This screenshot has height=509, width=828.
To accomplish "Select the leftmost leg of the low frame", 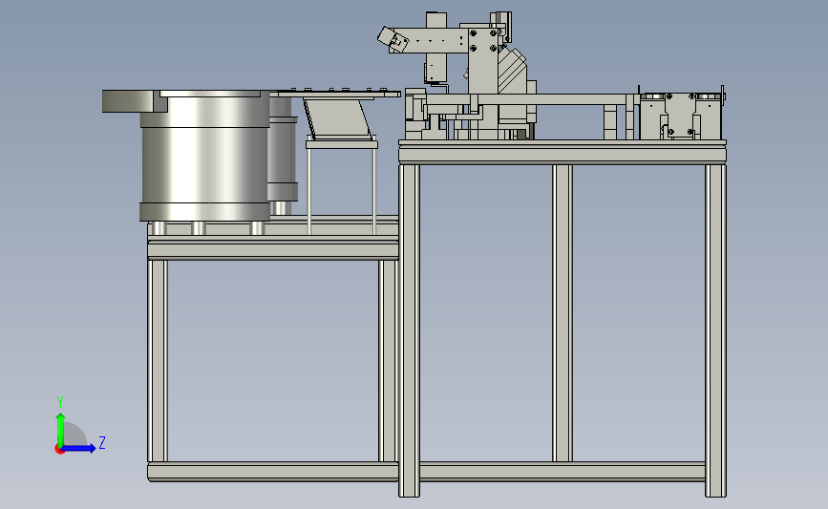I will (x=158, y=360).
